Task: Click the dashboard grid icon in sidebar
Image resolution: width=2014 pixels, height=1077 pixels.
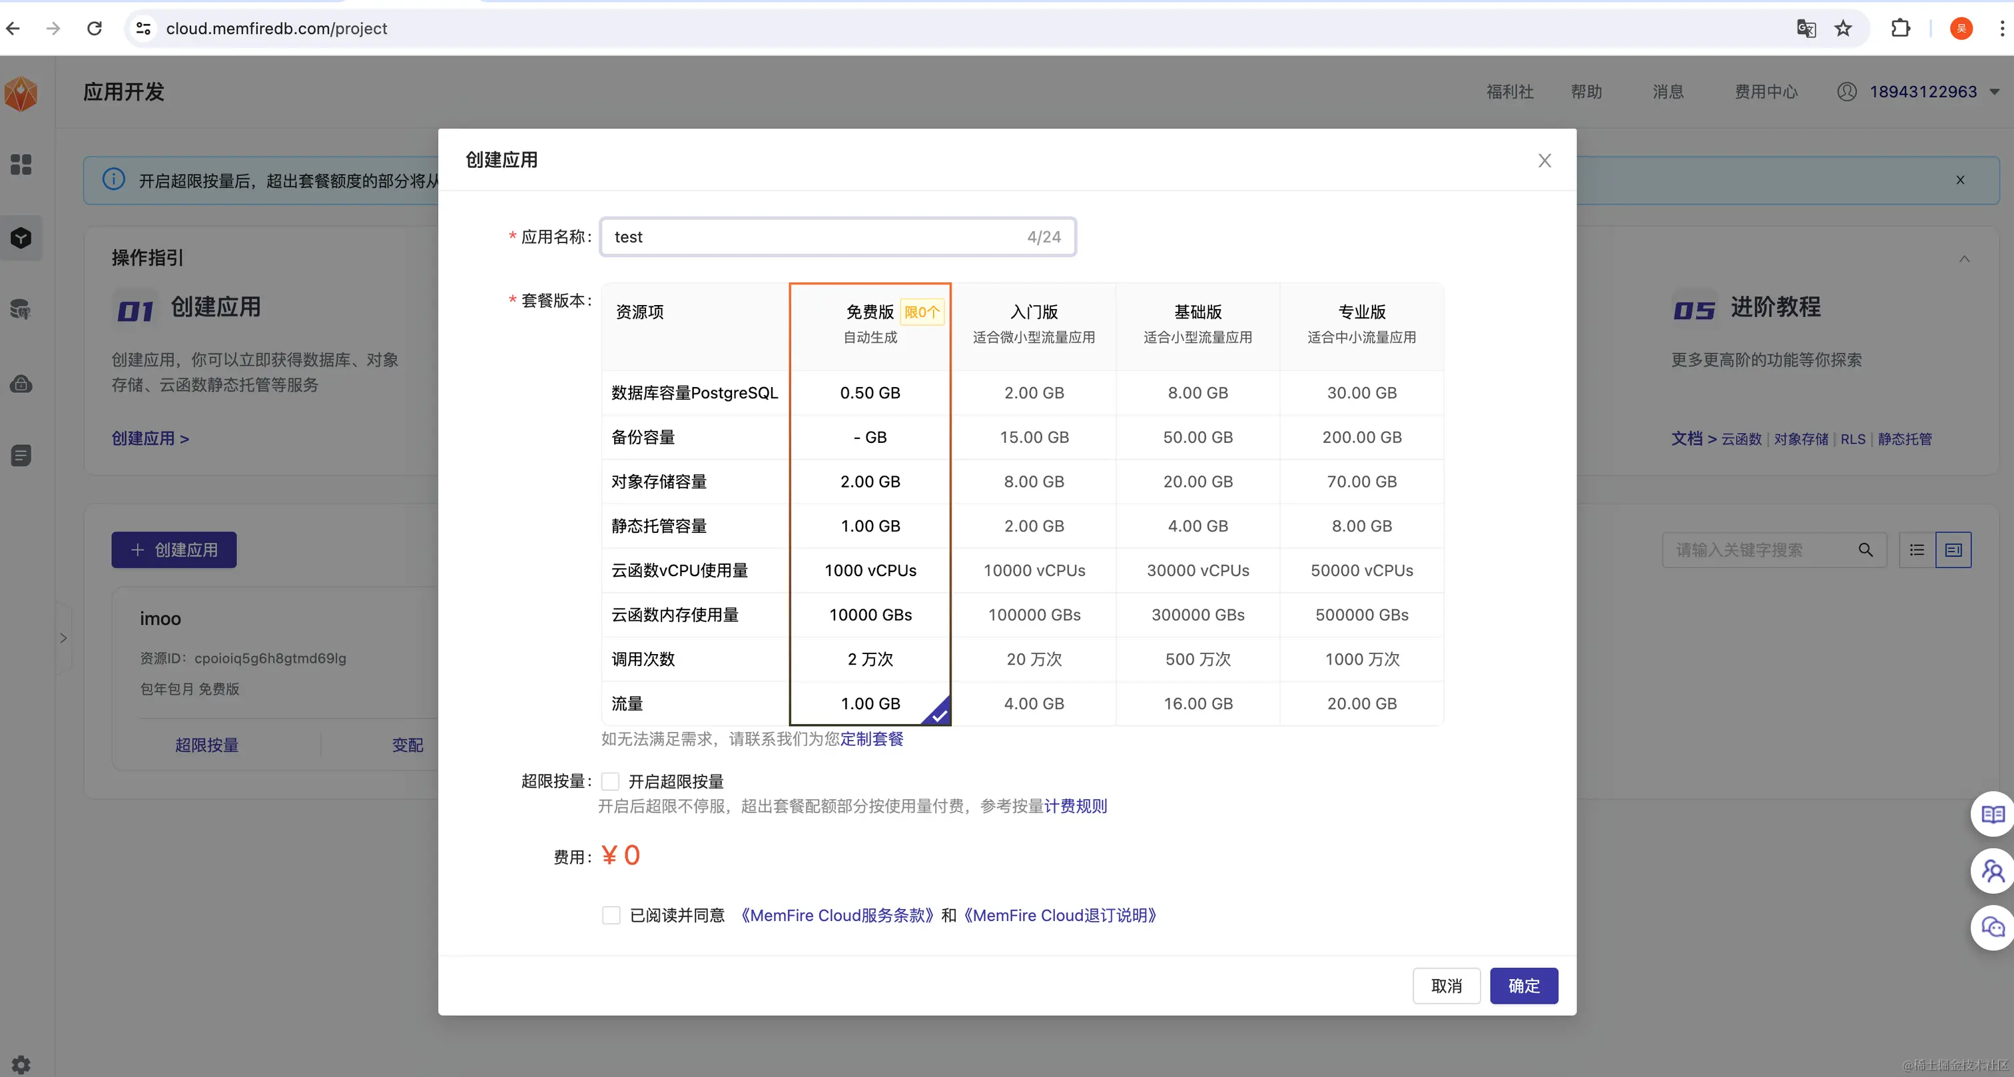Action: point(21,165)
